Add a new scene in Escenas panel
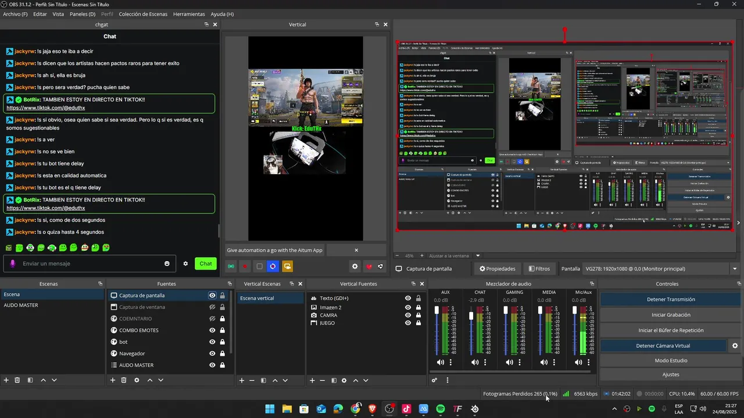 coord(6,380)
